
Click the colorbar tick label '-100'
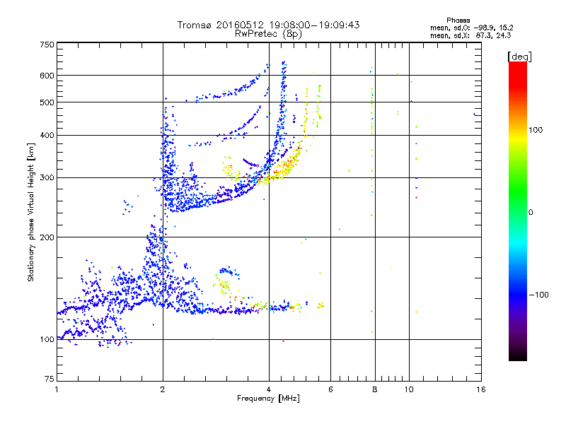pos(538,295)
